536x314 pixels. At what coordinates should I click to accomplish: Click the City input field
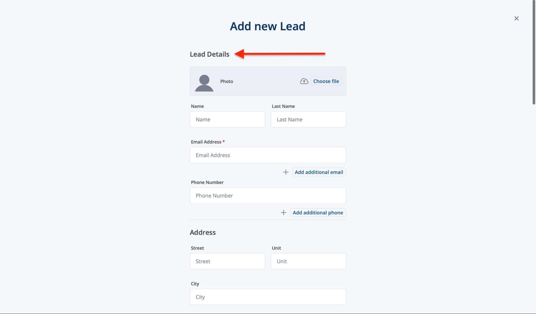coord(268,297)
